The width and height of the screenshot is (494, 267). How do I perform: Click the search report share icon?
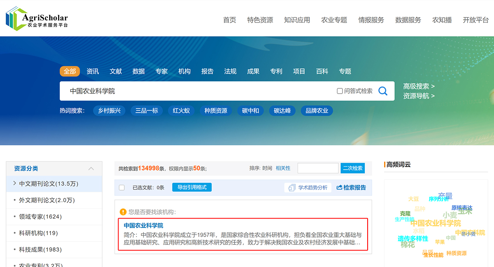tap(339, 188)
